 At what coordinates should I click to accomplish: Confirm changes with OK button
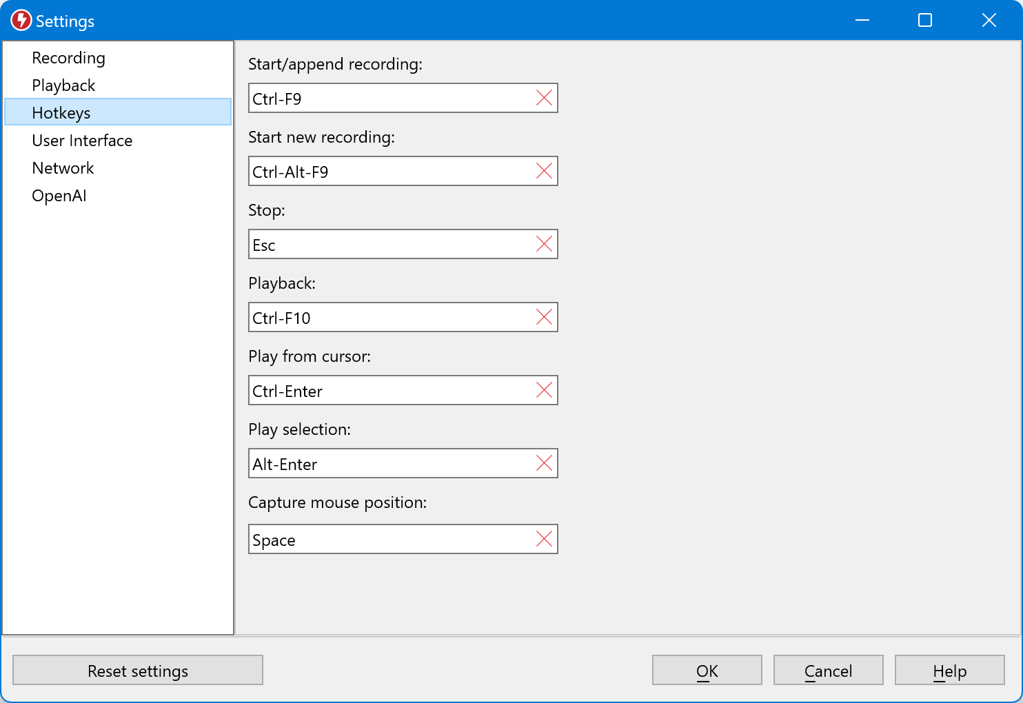pyautogui.click(x=707, y=671)
